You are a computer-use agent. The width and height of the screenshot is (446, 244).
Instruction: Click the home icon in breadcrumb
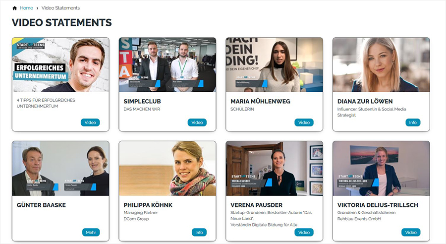[14, 8]
